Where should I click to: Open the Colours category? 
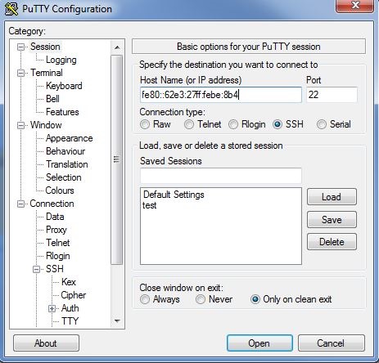point(60,190)
